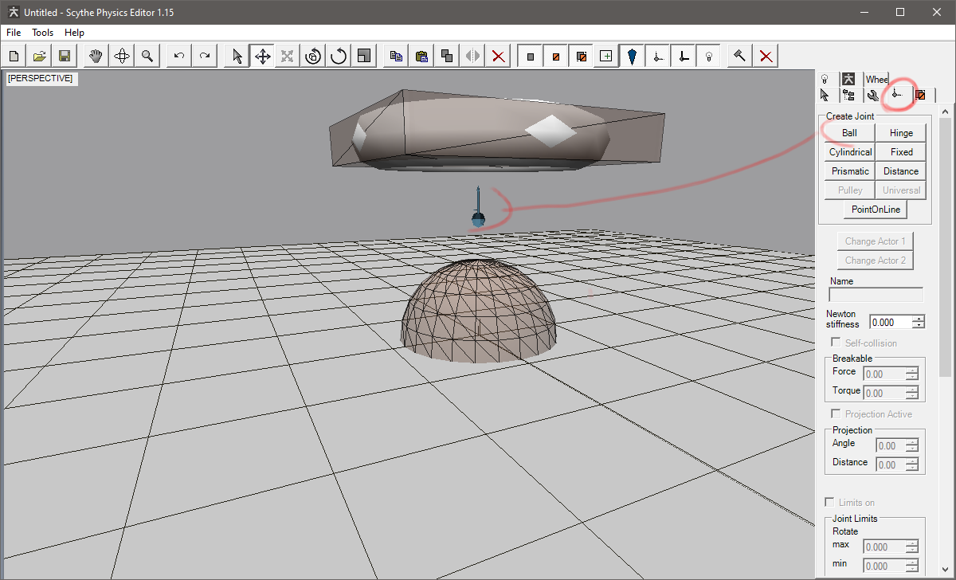Select the rotate tool with enclosed square
The image size is (956, 580).
pos(313,56)
